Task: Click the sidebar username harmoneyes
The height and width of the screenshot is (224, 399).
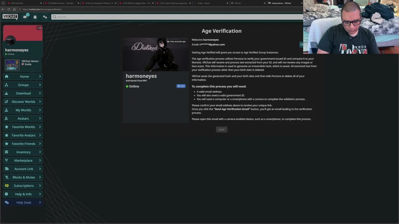Action: (17, 50)
